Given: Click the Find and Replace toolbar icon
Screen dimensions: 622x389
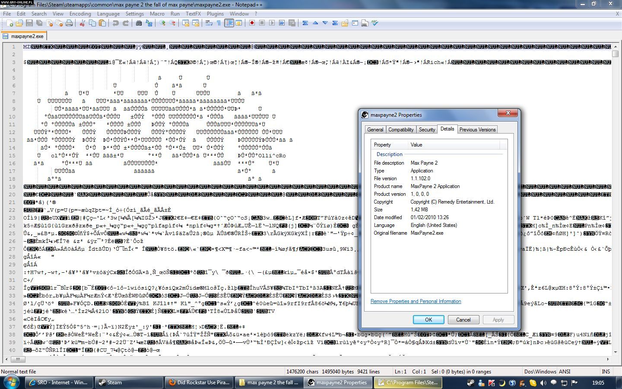Looking at the screenshot, I should (149, 23).
